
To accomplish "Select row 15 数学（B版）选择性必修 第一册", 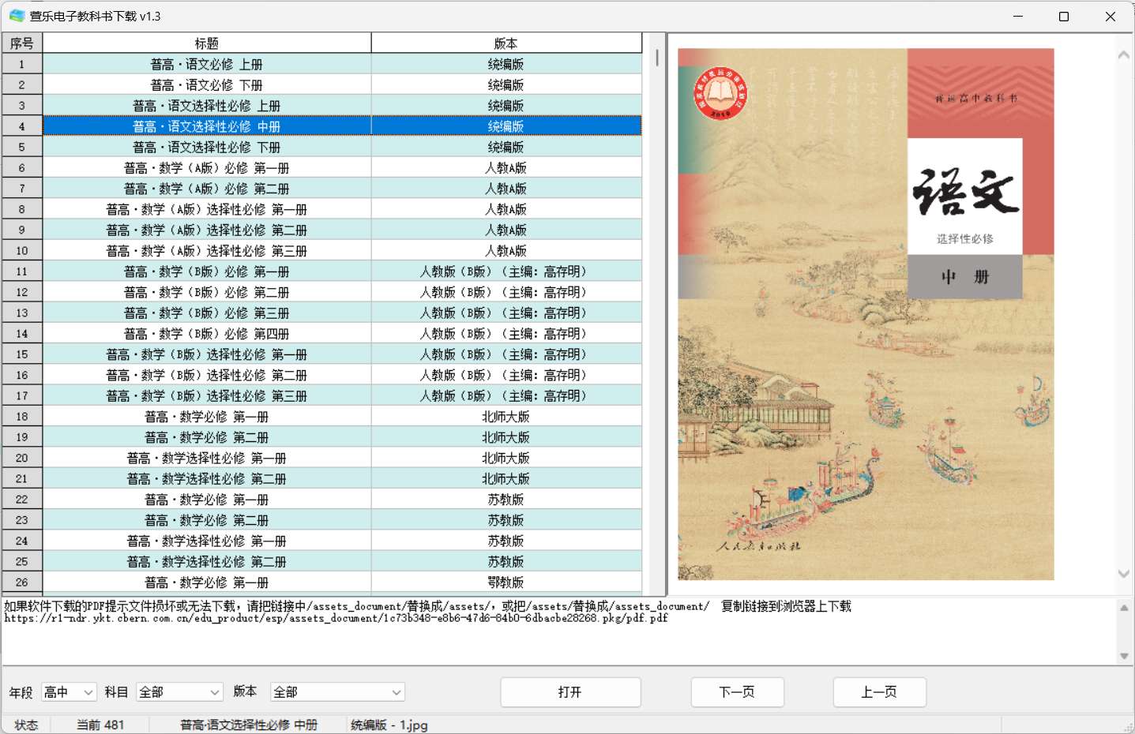I will click(342, 354).
